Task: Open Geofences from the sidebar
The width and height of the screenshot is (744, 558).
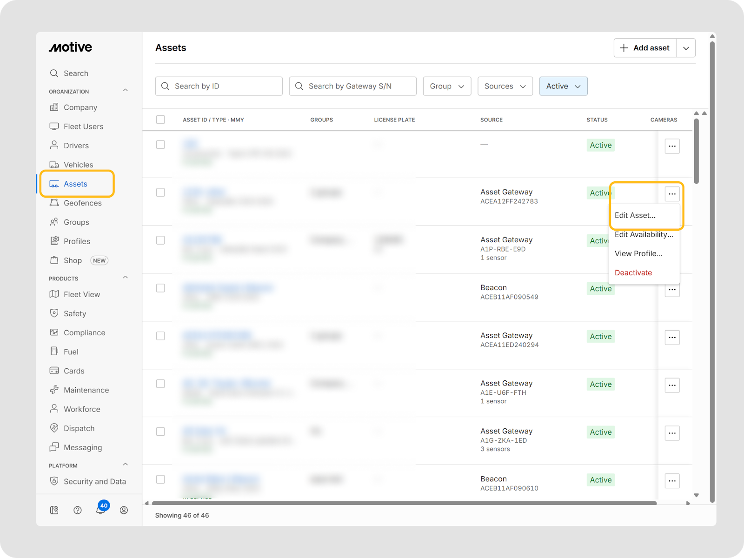Action: pos(82,203)
